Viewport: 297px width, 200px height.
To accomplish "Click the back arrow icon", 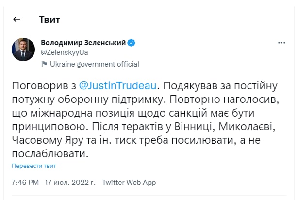I will coord(16,19).
